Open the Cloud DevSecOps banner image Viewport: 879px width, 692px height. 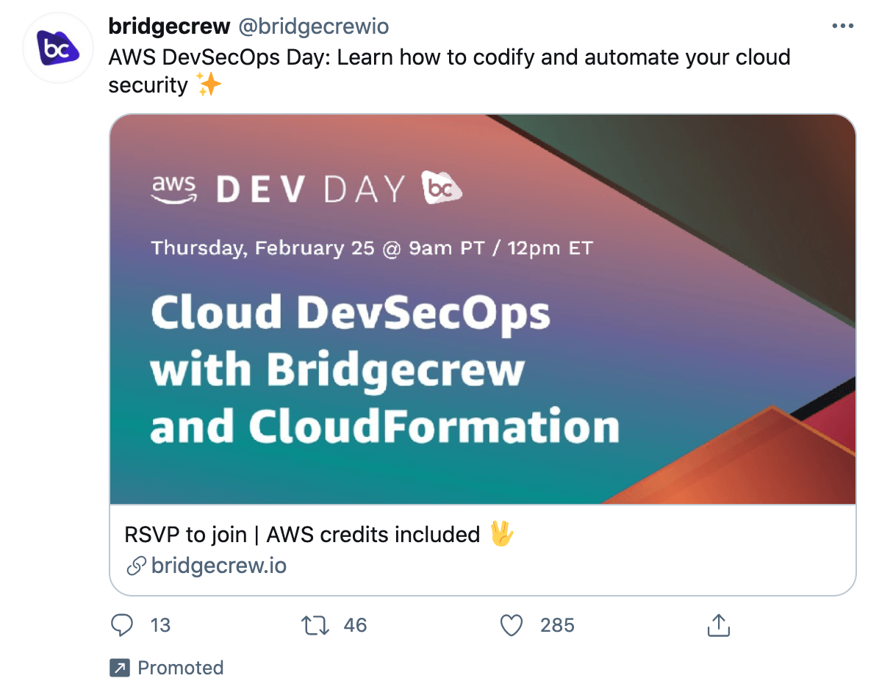click(x=483, y=309)
